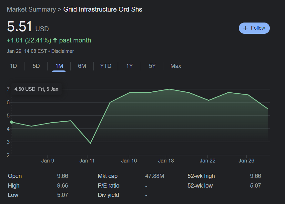The height and width of the screenshot is (204, 285).
Task: Click the Open label
Action: (x=15, y=176)
